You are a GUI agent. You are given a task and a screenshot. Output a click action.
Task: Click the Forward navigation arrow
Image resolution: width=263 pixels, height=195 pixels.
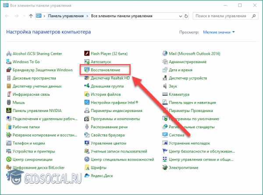coord(17,16)
